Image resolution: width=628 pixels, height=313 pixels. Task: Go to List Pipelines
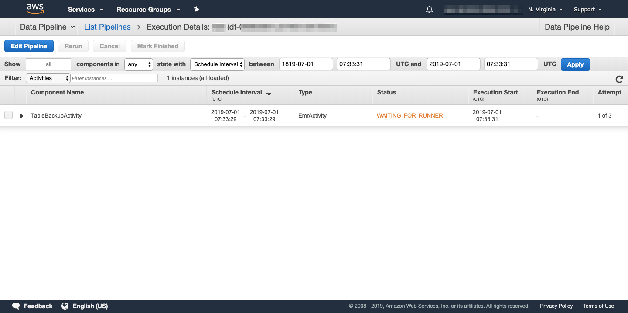107,27
